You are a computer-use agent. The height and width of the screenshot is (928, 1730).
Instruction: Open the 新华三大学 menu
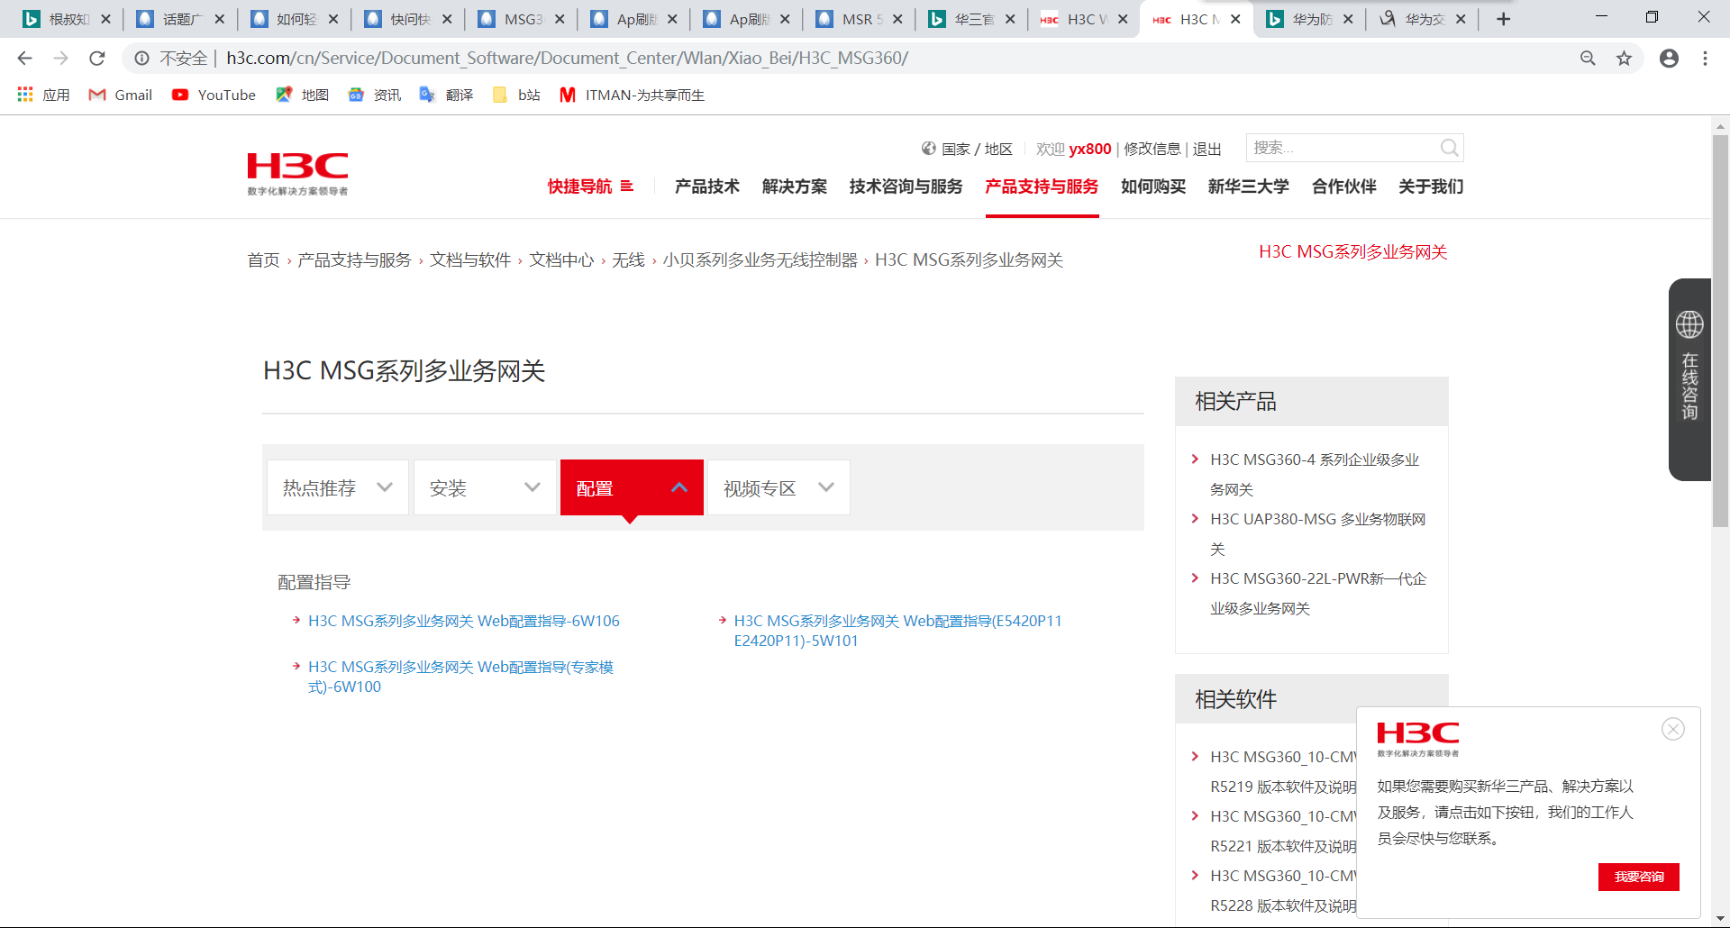tap(1249, 187)
